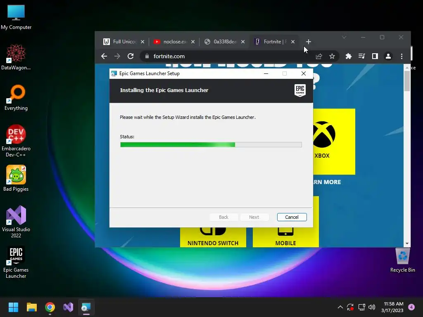Close the Full Unicode tab
The image size is (423, 317).
[143, 42]
